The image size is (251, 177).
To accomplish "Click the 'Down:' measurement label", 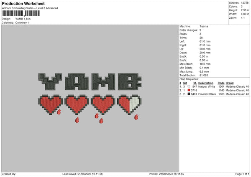I will click(183, 53).
